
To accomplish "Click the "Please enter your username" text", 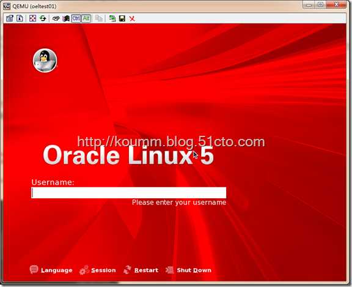I will [x=179, y=203].
